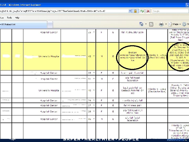Open a new blank tab
The height and width of the screenshot is (142, 189).
50,25
